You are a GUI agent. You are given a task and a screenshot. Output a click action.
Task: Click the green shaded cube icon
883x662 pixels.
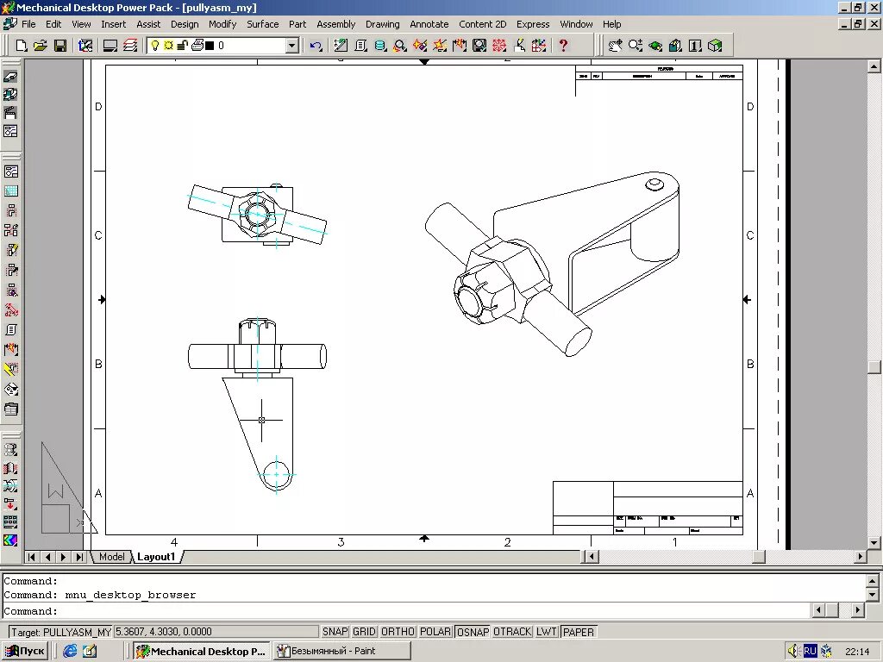(x=715, y=46)
